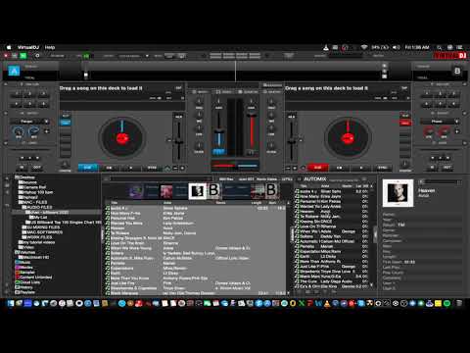Open the History folder in the tree
Screen dimensions: 470x353
tap(24, 287)
